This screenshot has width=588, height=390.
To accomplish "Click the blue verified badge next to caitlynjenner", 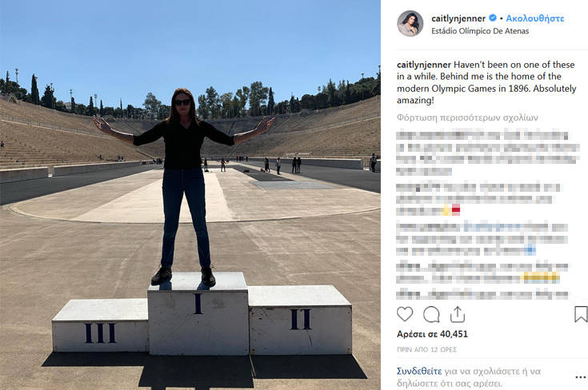I will point(493,18).
